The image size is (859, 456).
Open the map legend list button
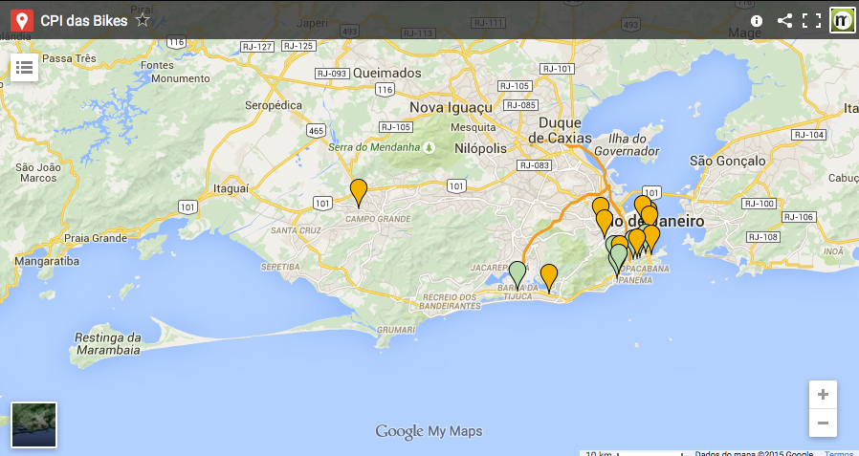[24, 67]
